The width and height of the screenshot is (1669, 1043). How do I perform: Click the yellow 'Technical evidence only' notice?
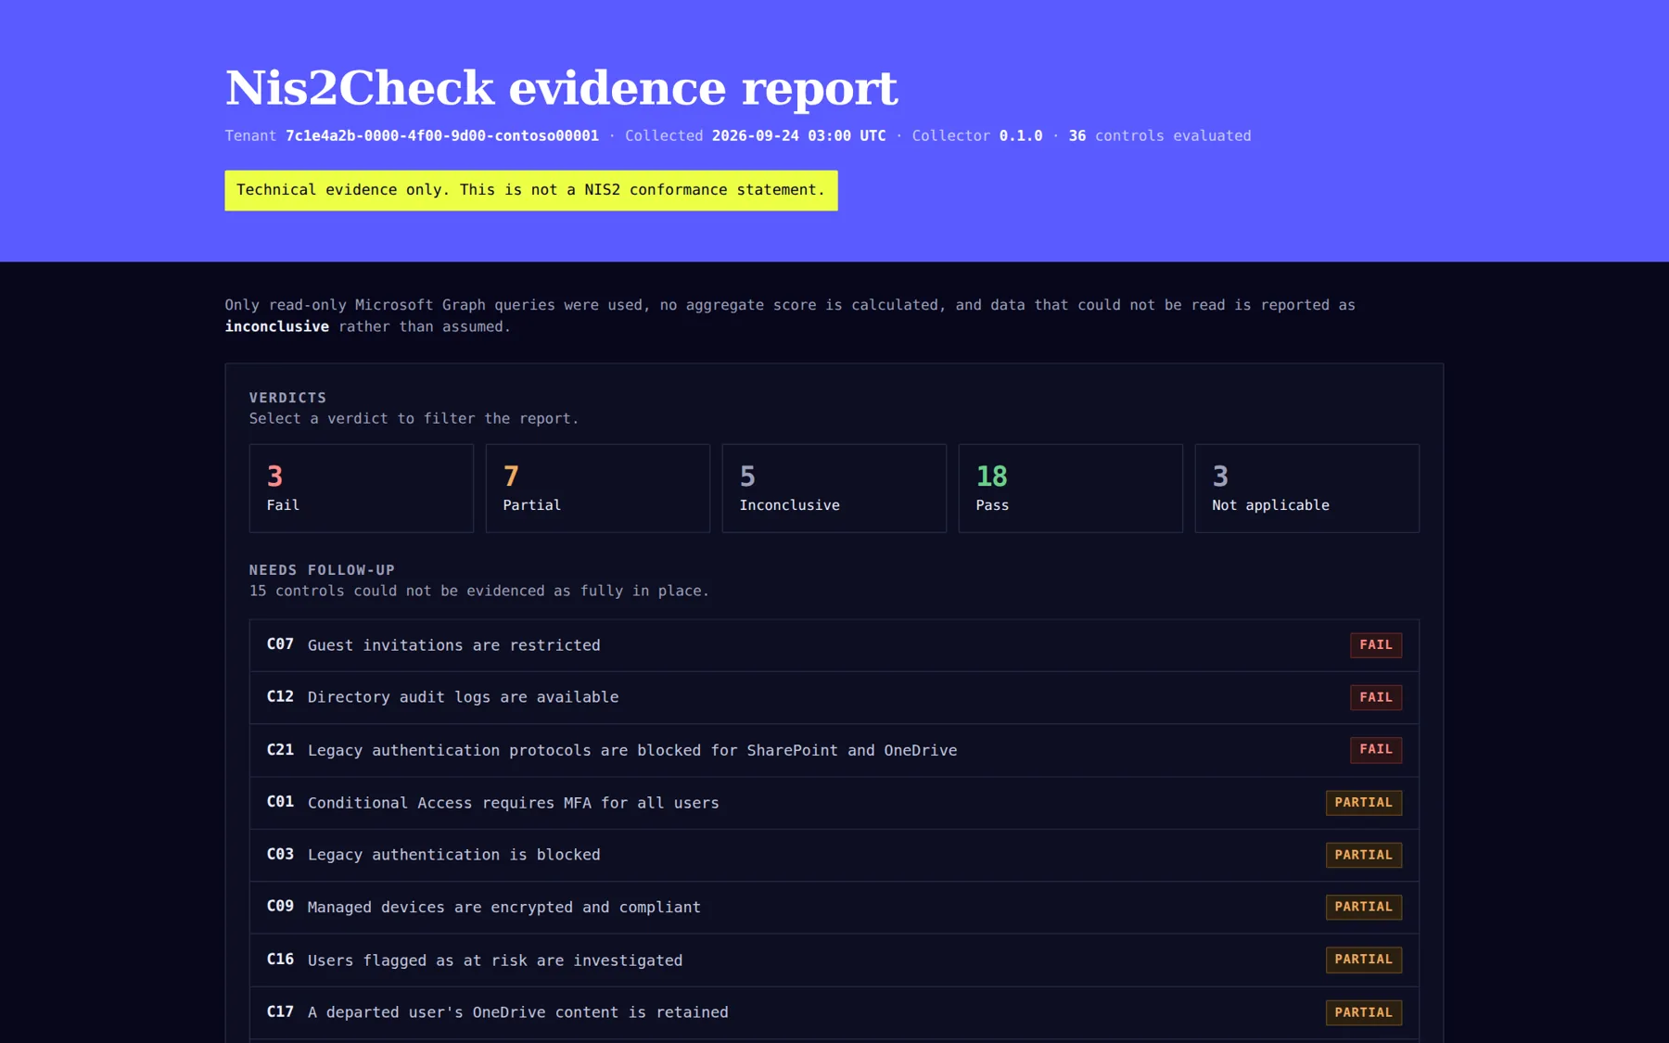point(530,190)
